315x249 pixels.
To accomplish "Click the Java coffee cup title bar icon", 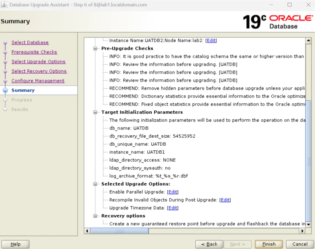I will click(x=4, y=5).
